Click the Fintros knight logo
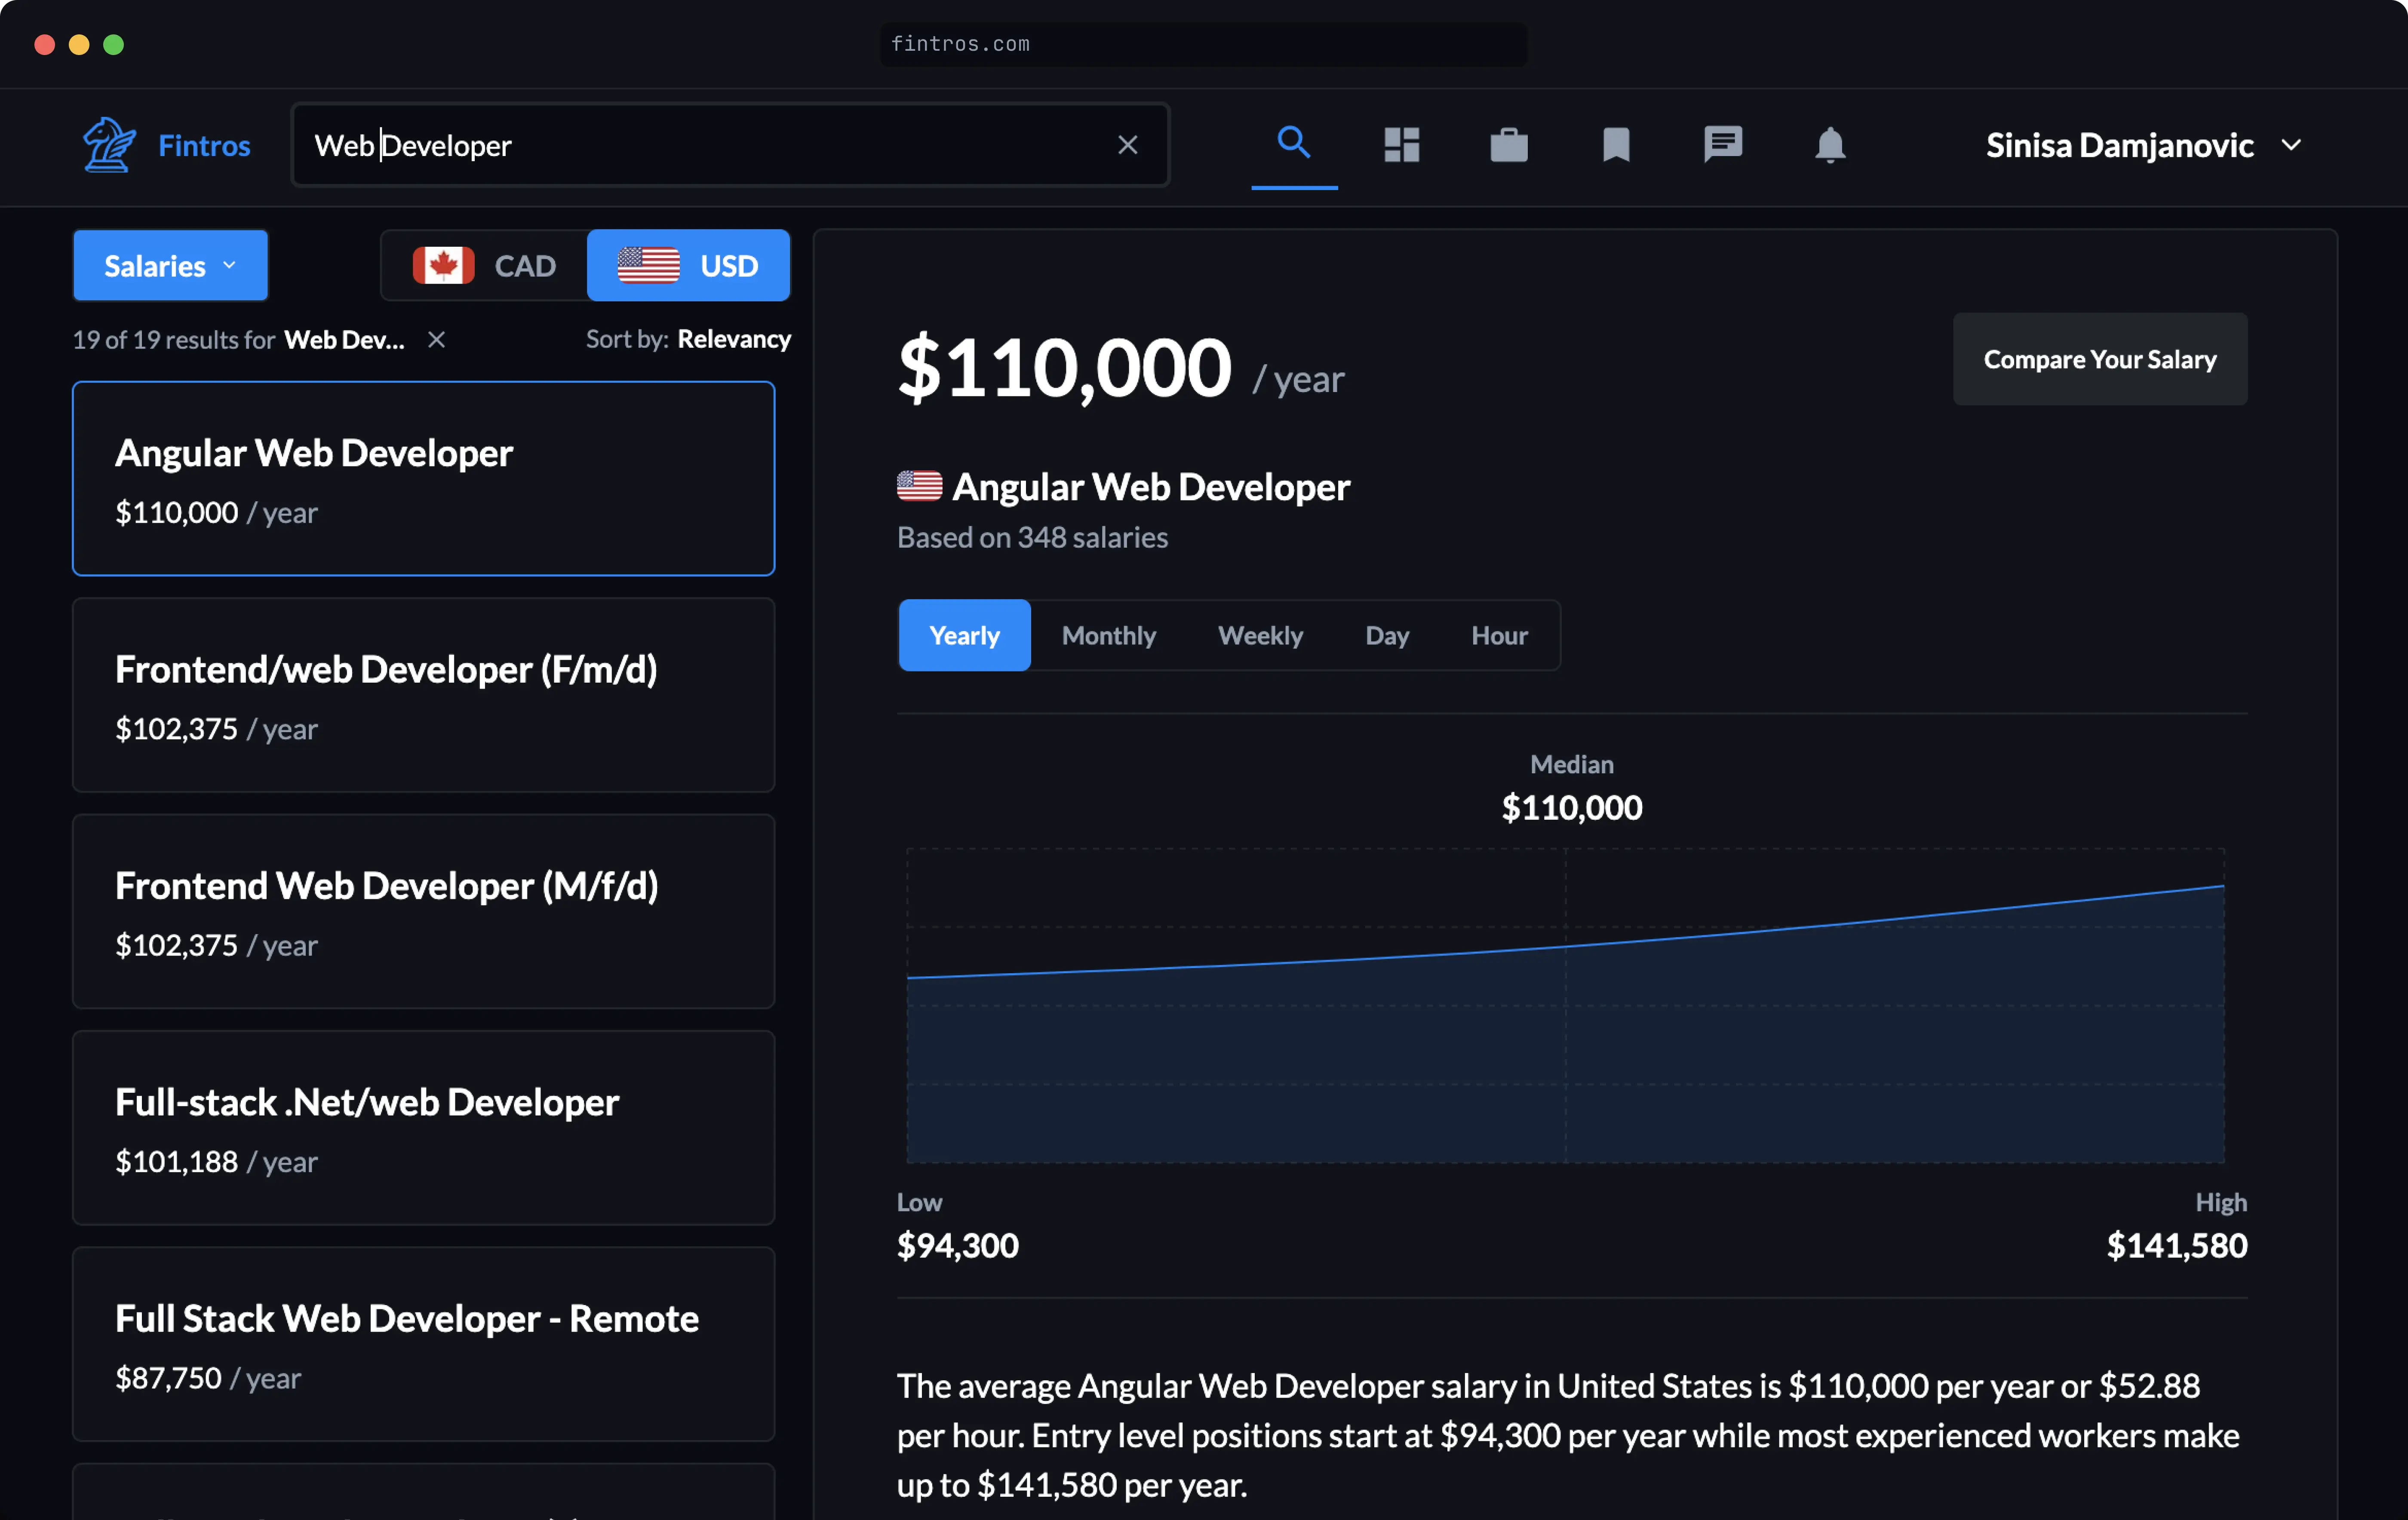2408x1520 pixels. [109, 145]
